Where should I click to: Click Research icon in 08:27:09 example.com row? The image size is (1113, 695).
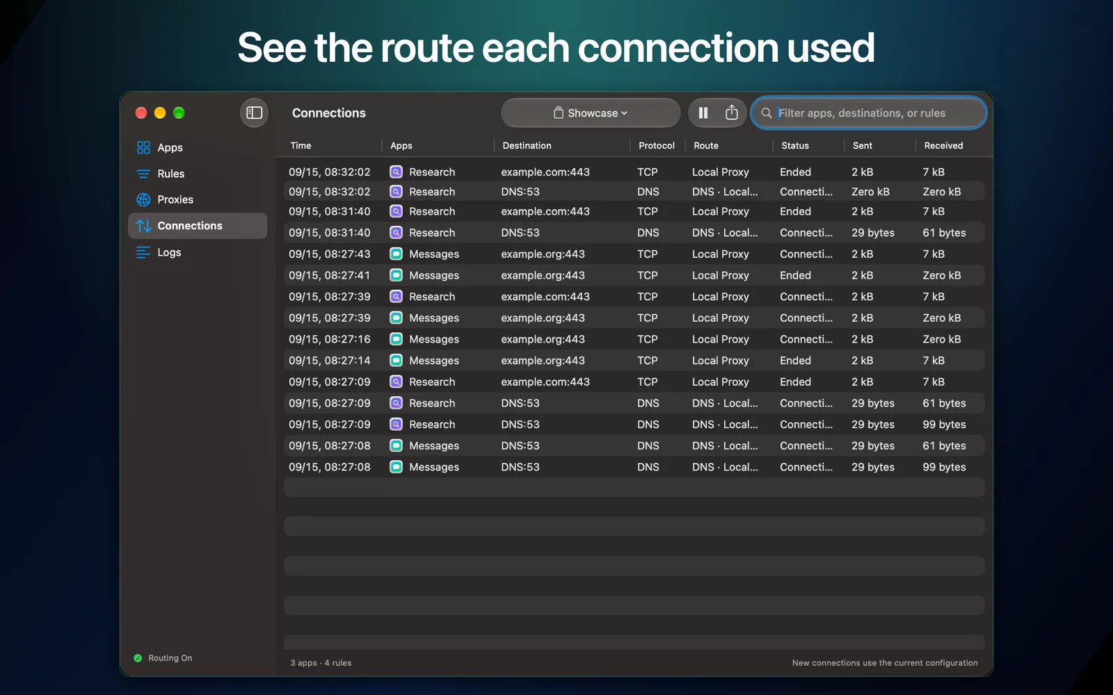(x=396, y=382)
